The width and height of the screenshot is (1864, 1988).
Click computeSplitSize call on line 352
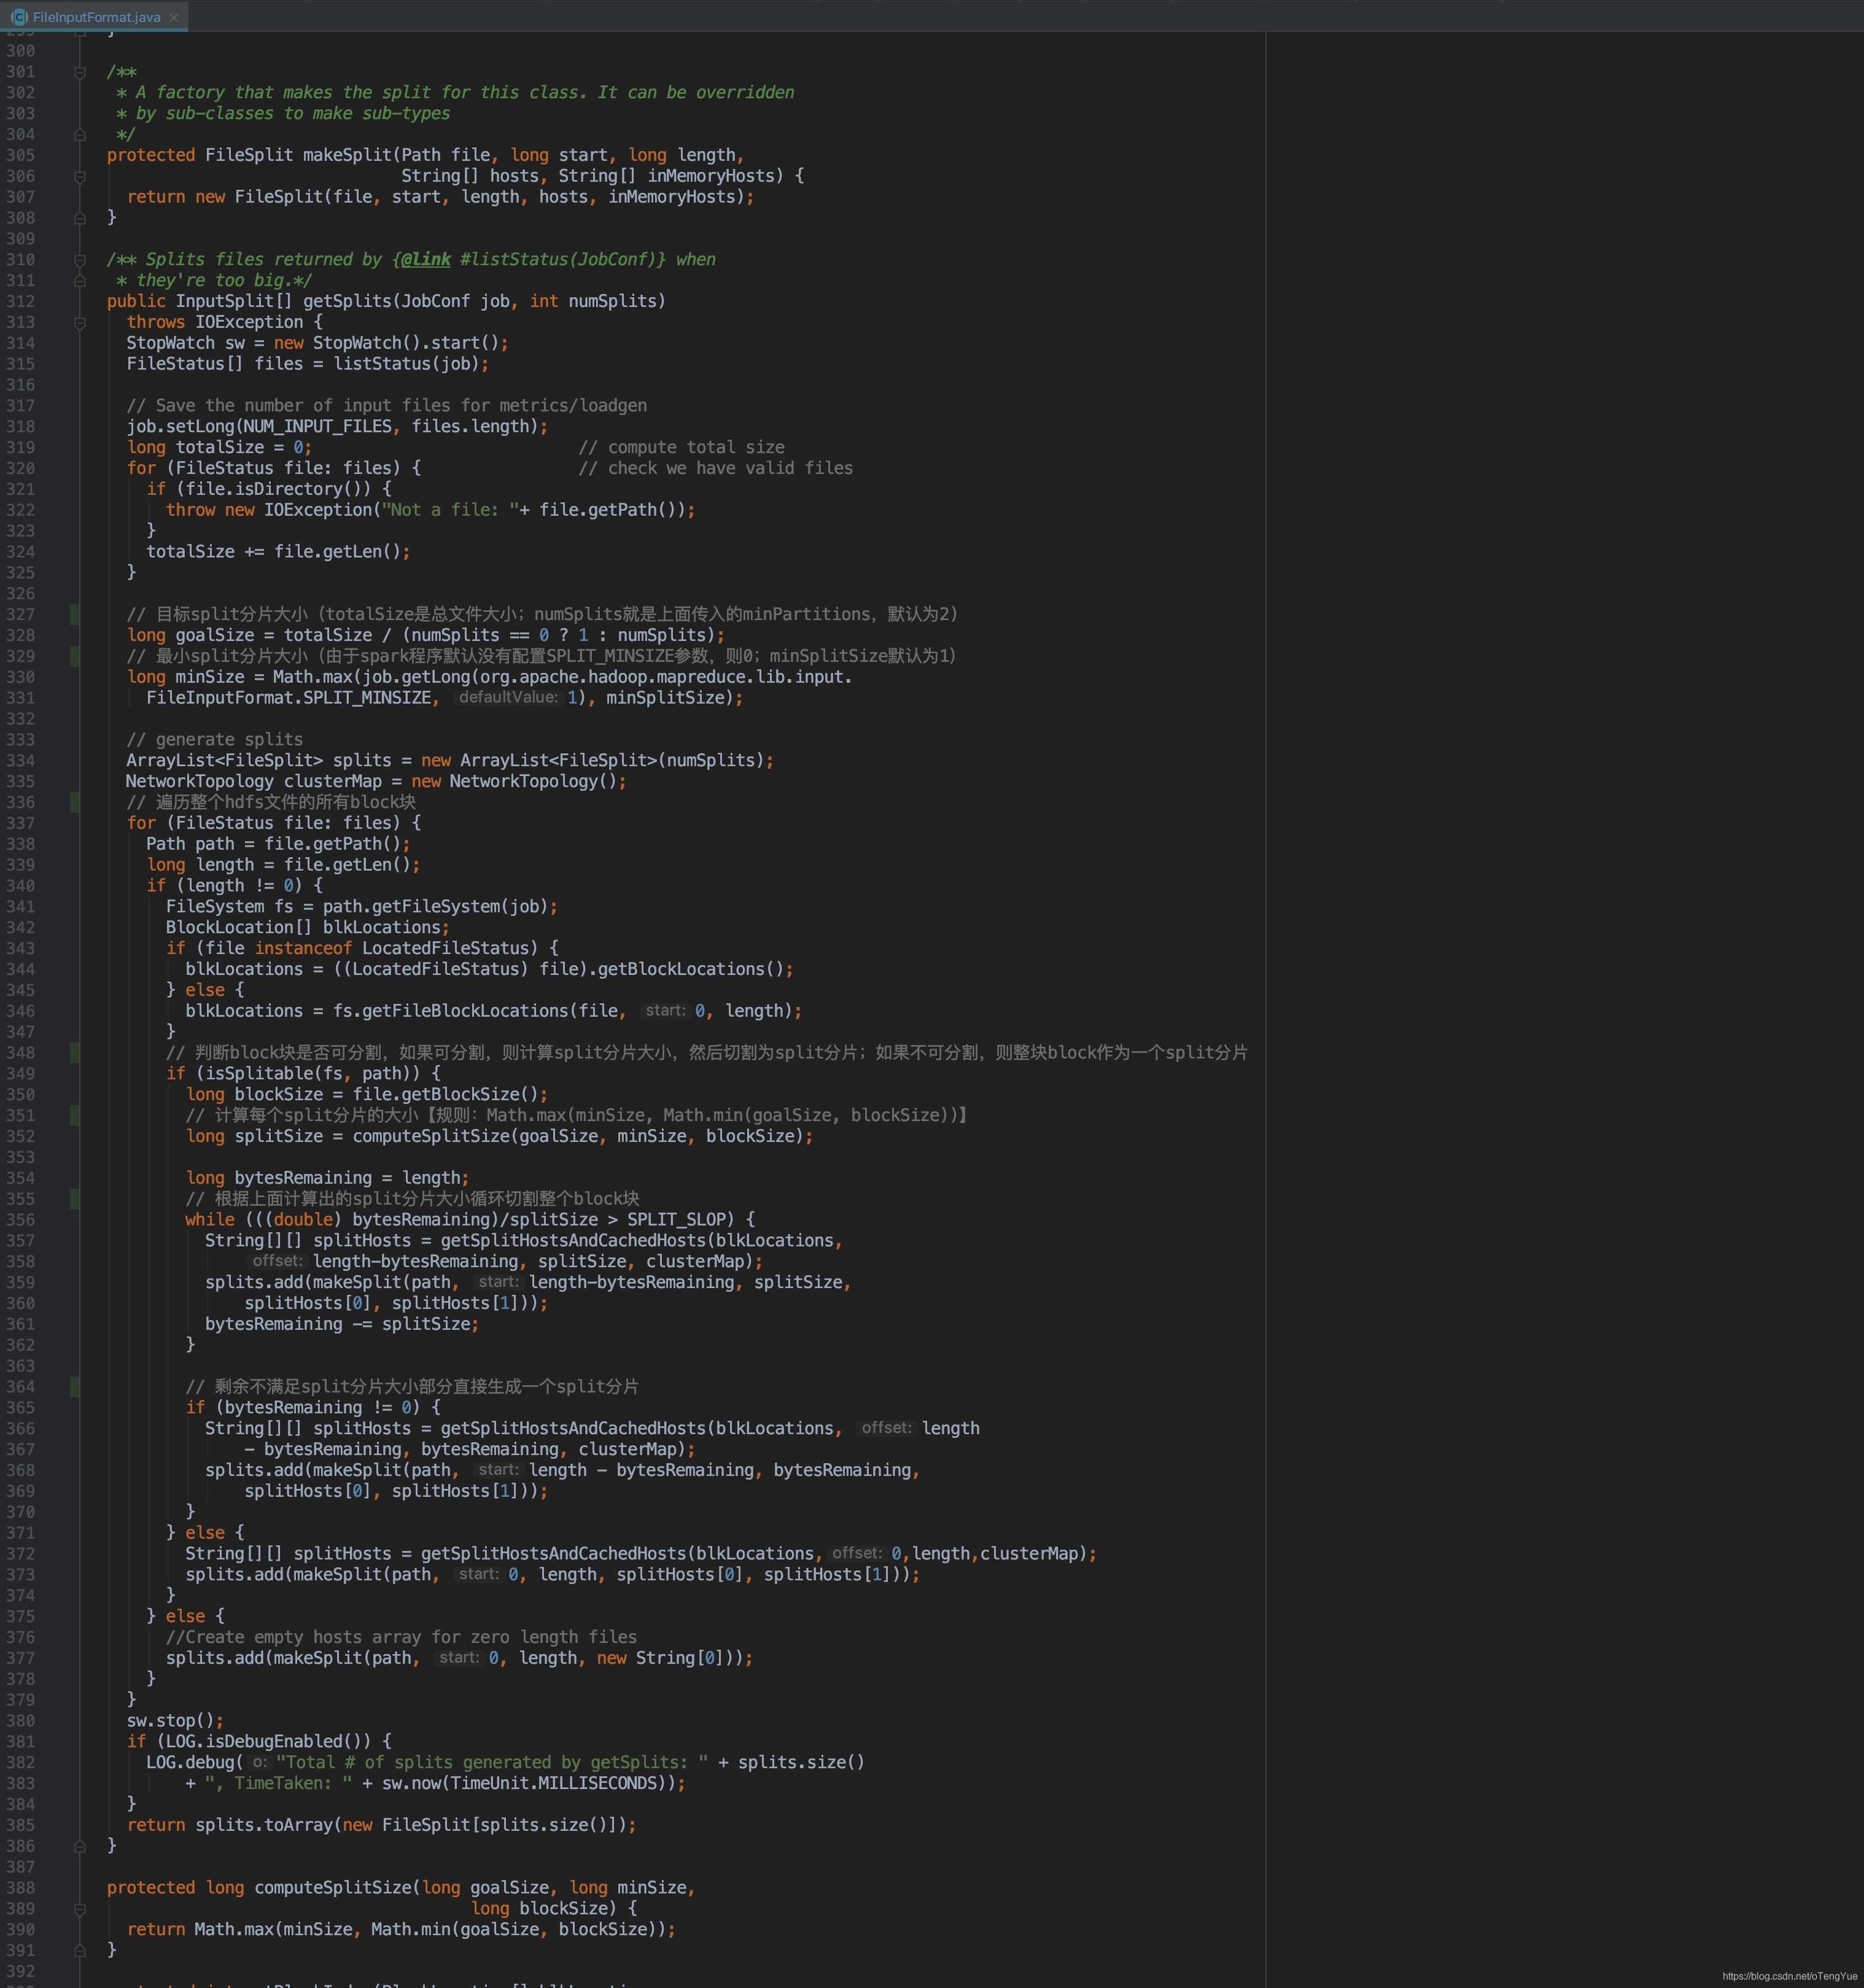tap(578, 1137)
